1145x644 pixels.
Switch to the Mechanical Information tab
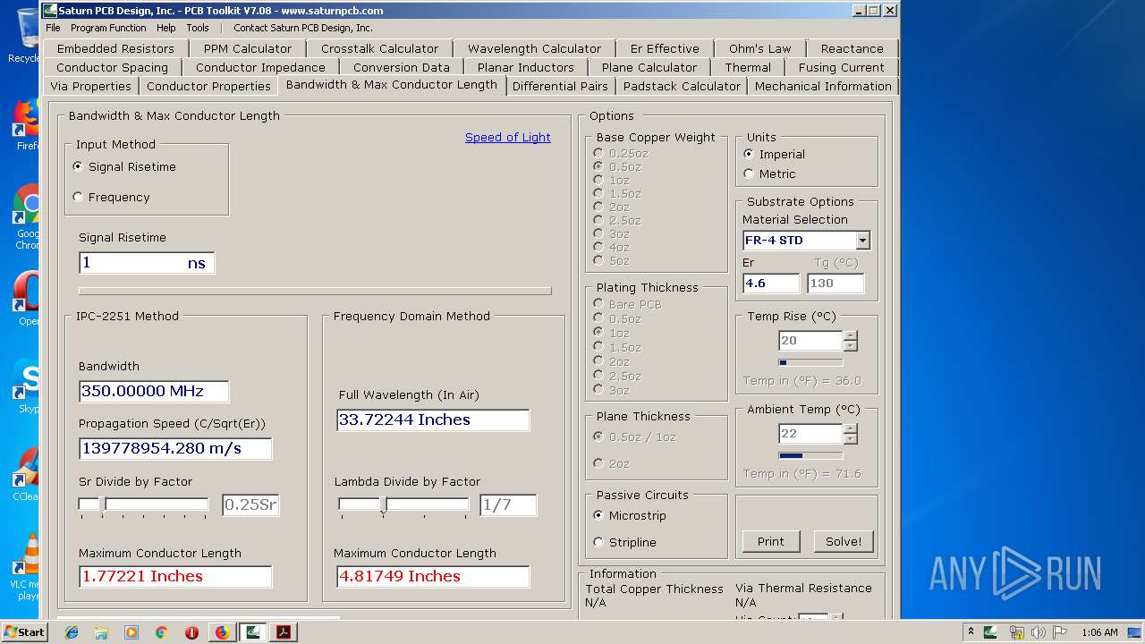[823, 86]
